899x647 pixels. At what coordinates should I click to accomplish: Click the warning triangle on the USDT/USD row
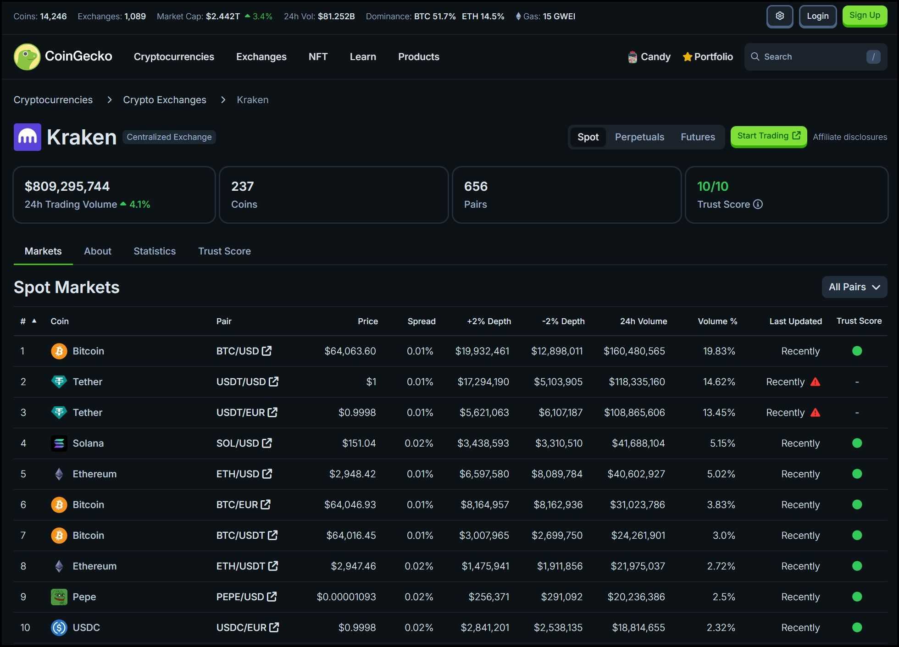815,382
